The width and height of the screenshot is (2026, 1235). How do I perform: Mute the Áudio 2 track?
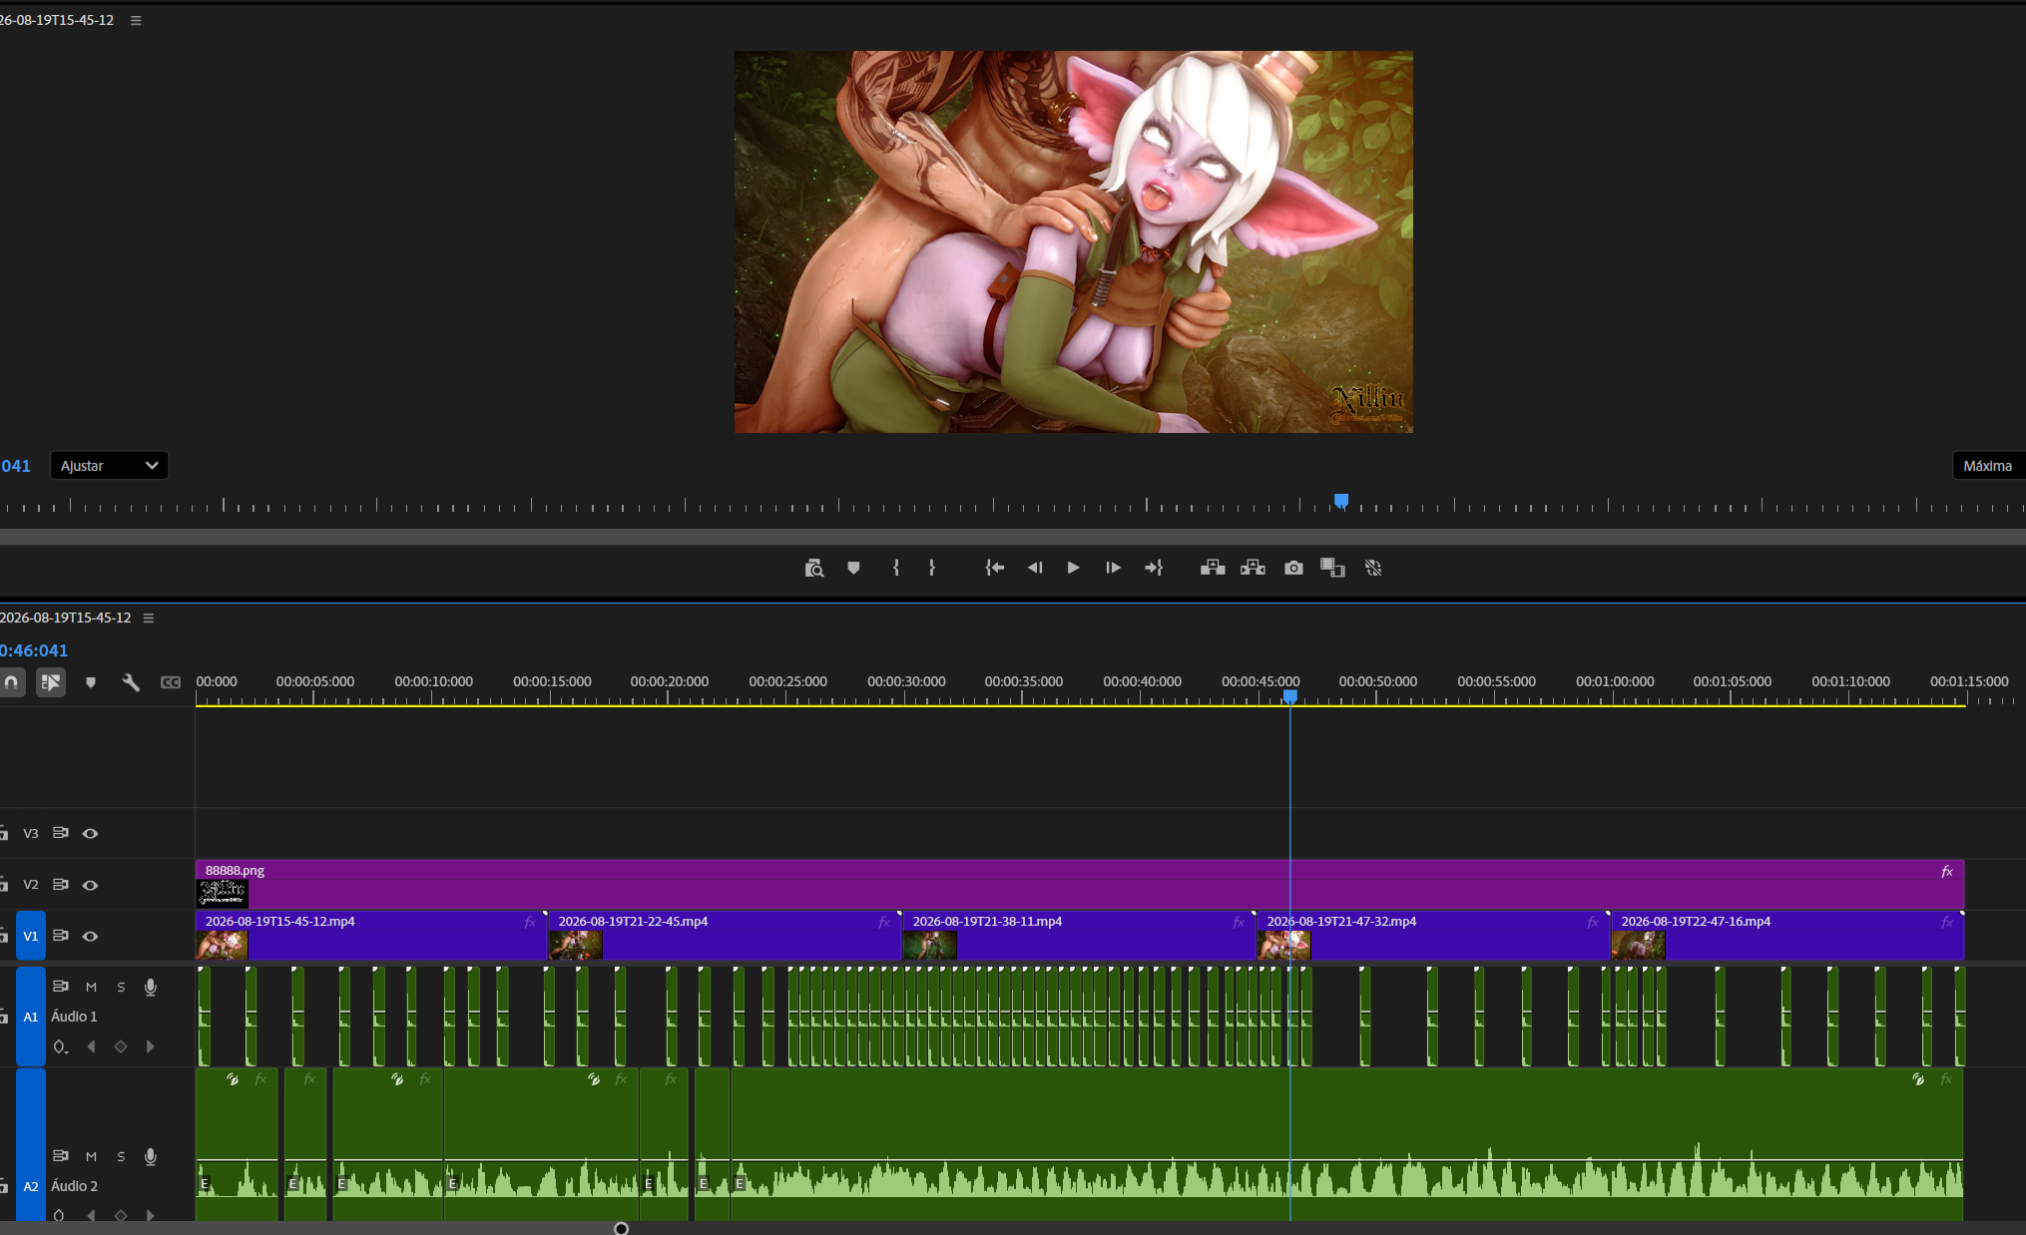pos(91,1156)
